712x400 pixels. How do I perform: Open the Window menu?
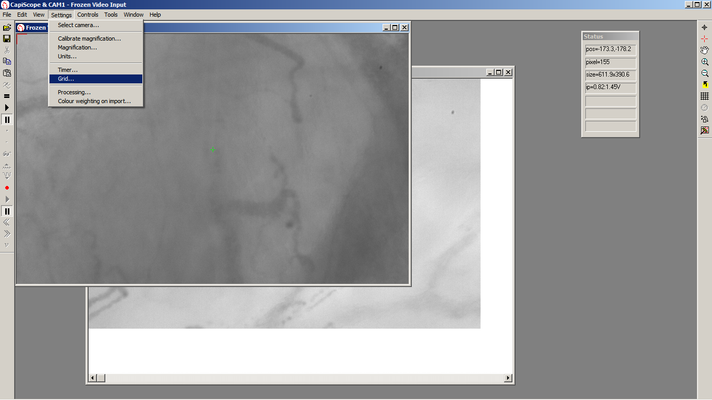point(133,15)
